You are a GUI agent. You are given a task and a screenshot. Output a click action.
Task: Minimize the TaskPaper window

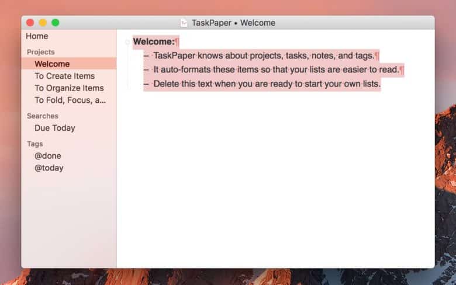(x=43, y=23)
